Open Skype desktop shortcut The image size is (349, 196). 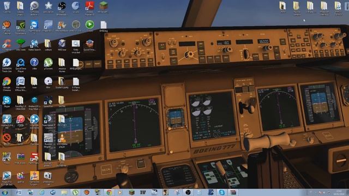click(7, 102)
